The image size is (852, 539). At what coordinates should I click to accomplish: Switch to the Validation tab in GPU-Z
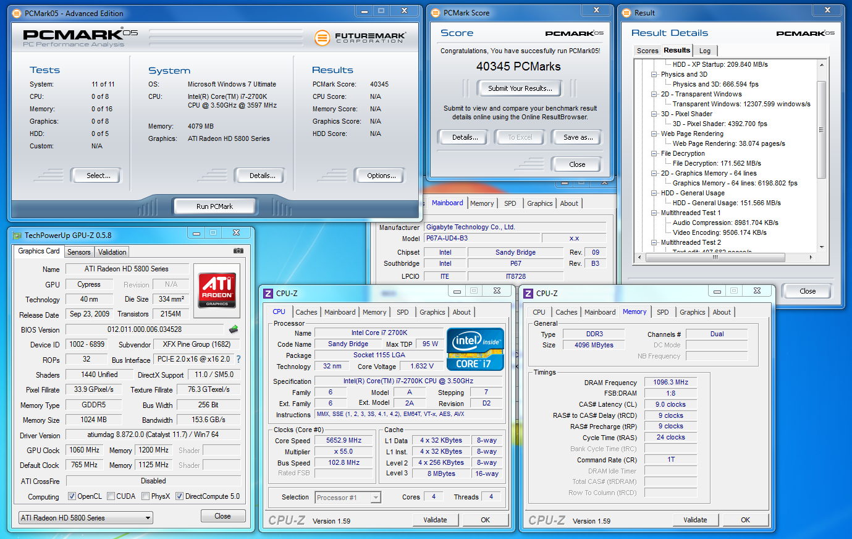112,252
